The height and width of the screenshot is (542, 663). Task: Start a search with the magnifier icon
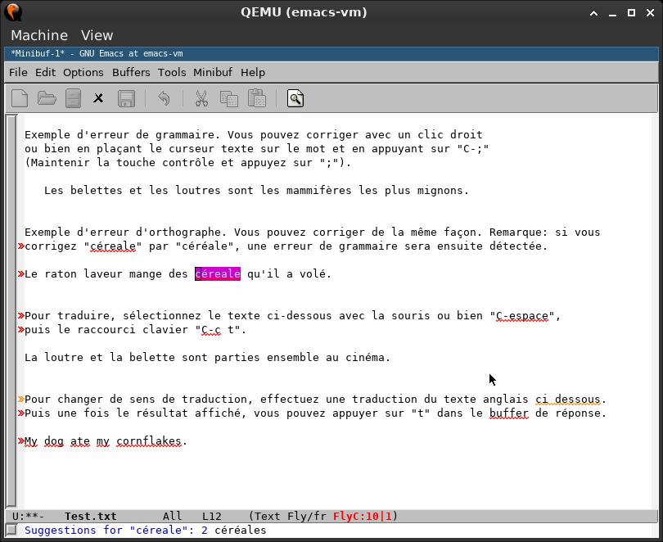[295, 97]
